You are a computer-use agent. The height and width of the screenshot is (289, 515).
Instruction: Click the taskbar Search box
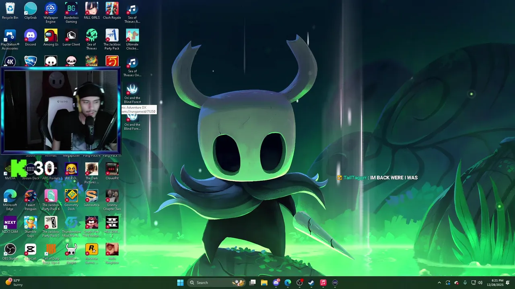[x=217, y=283]
